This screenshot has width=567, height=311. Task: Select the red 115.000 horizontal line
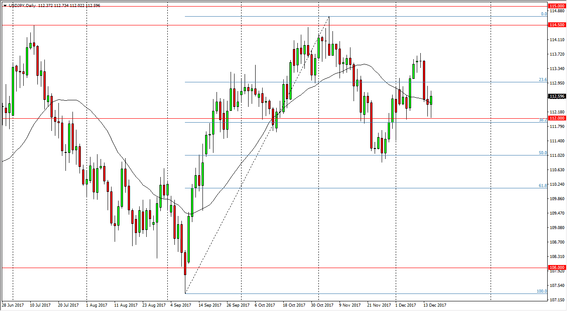click(264, 7)
